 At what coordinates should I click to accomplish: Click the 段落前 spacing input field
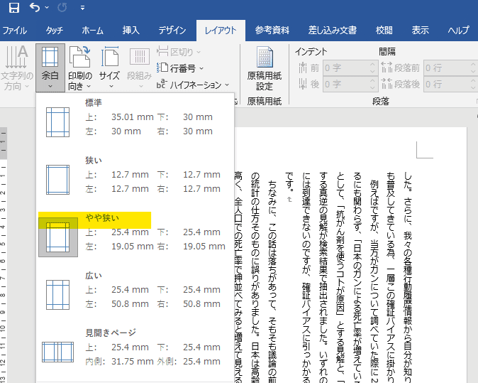(447, 68)
